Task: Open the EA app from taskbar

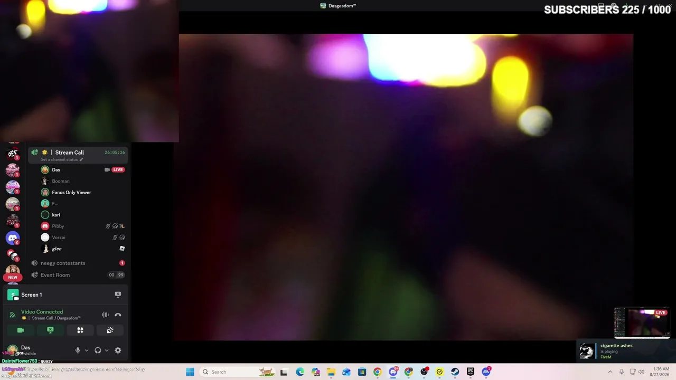Action: [x=486, y=372]
